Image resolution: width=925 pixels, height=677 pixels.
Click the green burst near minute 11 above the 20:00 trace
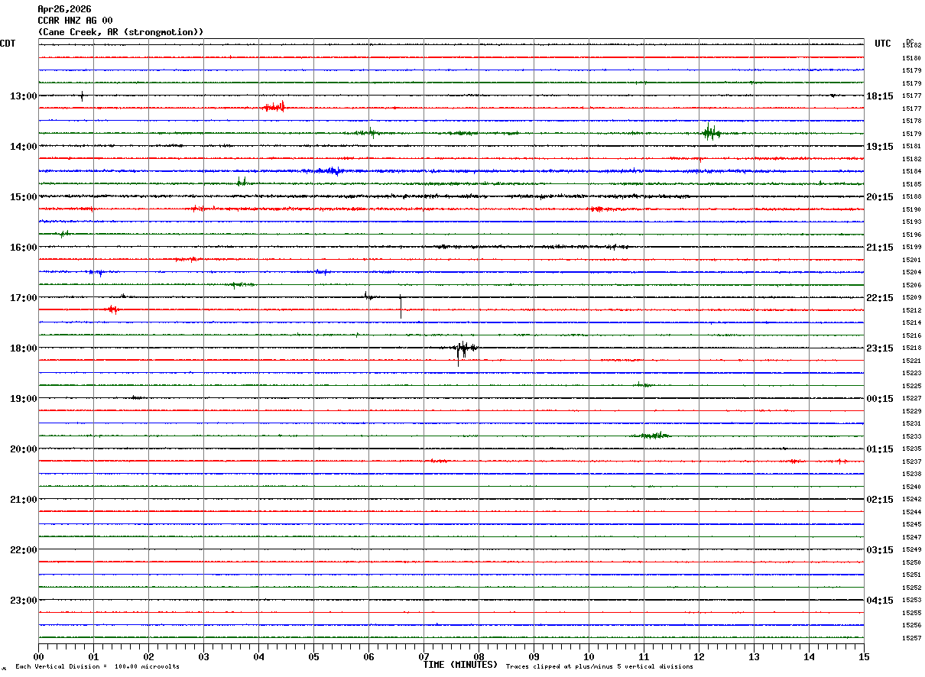point(651,436)
